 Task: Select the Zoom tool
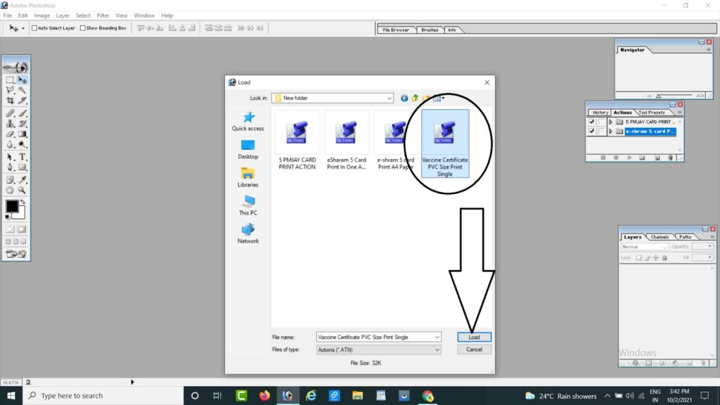pyautogui.click(x=22, y=190)
